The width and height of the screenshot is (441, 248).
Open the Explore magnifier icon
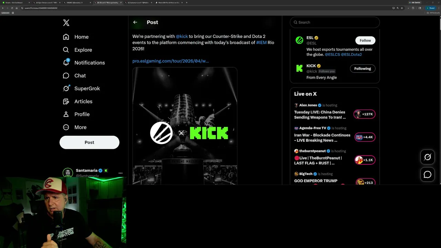(x=66, y=50)
